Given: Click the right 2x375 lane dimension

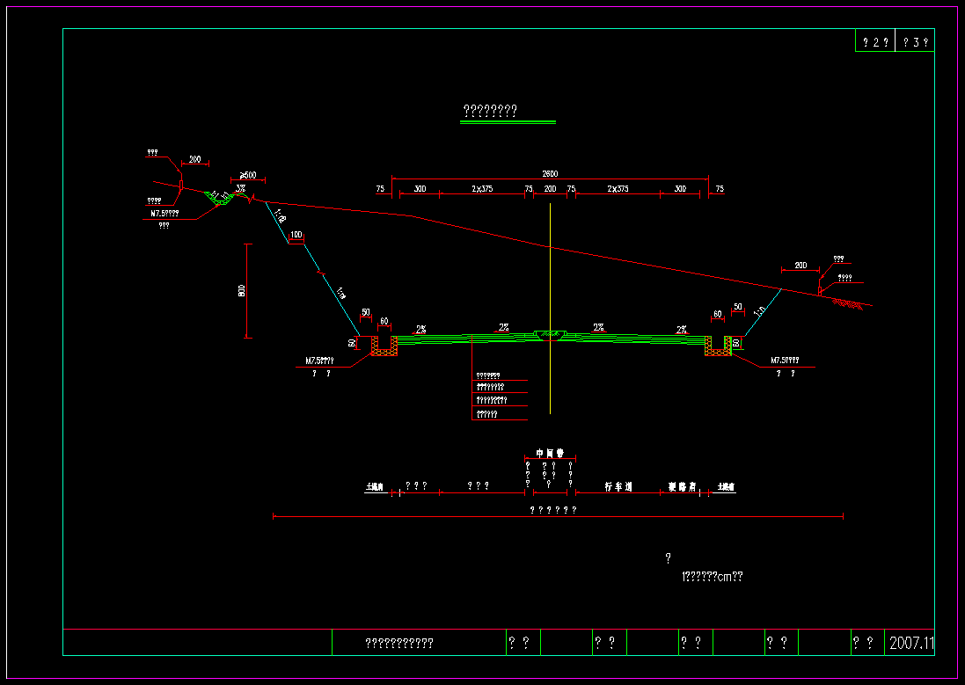Looking at the screenshot, I should [x=618, y=189].
